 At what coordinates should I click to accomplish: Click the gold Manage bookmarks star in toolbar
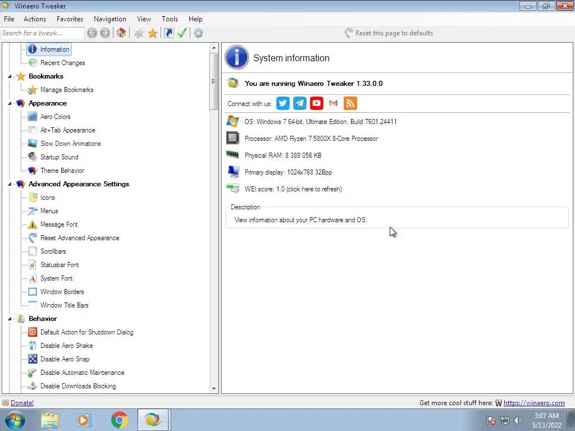coord(153,33)
